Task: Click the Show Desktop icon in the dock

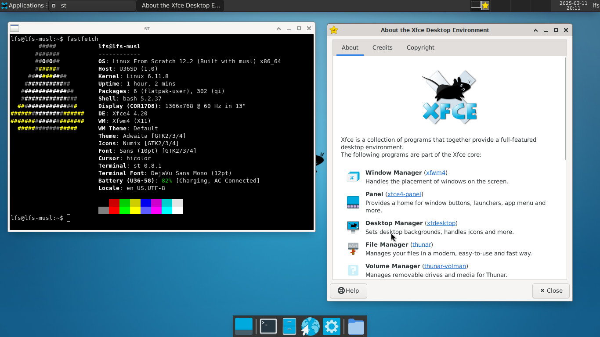Action: [x=244, y=326]
